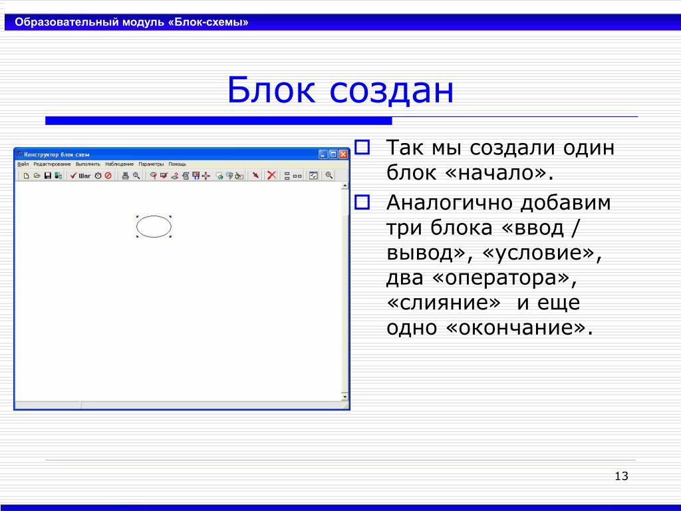Click the print preview magnifier icon
The width and height of the screenshot is (681, 511).
[x=136, y=176]
